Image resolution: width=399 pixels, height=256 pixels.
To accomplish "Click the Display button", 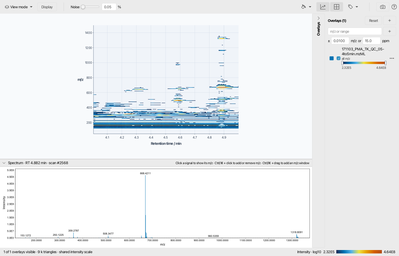I will coord(47,7).
